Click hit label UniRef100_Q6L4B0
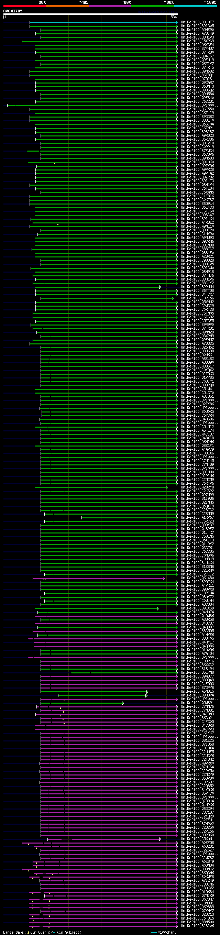The width and height of the screenshot is (220, 935). [x=197, y=578]
